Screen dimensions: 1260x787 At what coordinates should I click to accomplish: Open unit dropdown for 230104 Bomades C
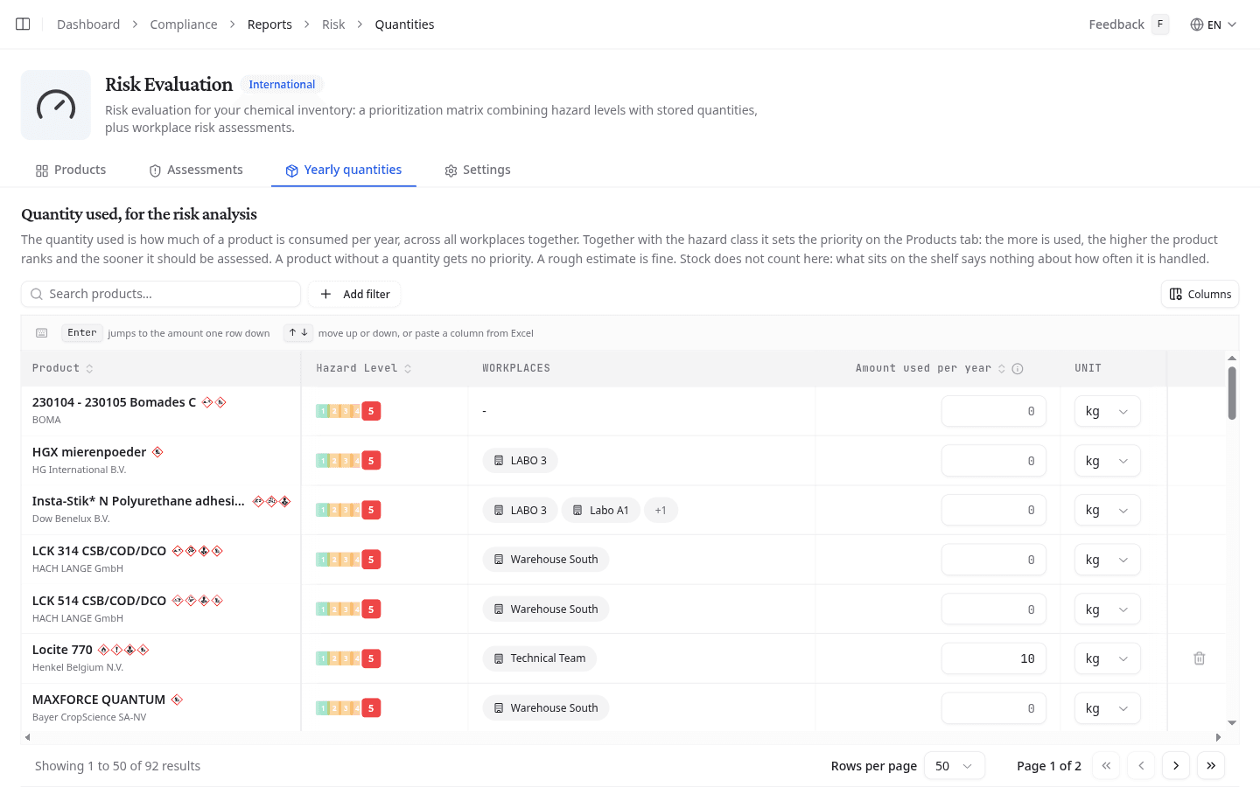1108,411
